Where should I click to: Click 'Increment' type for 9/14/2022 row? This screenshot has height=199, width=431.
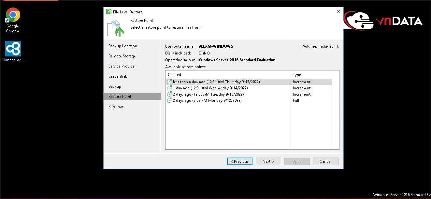[302, 88]
